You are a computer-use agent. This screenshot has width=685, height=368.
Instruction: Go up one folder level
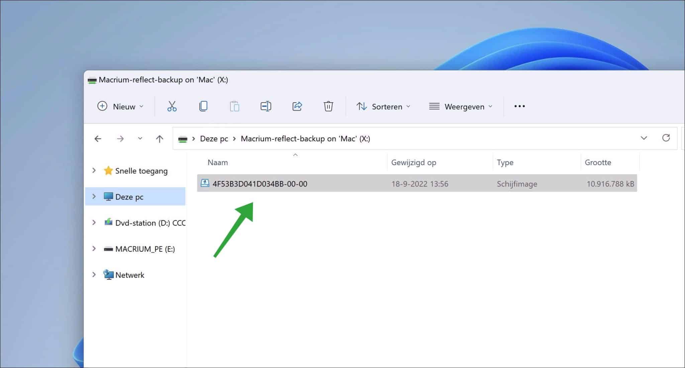(160, 138)
